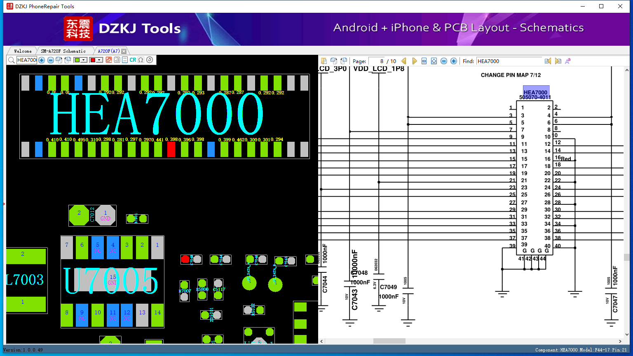Click pad 14 of U7005 chip

157,316
